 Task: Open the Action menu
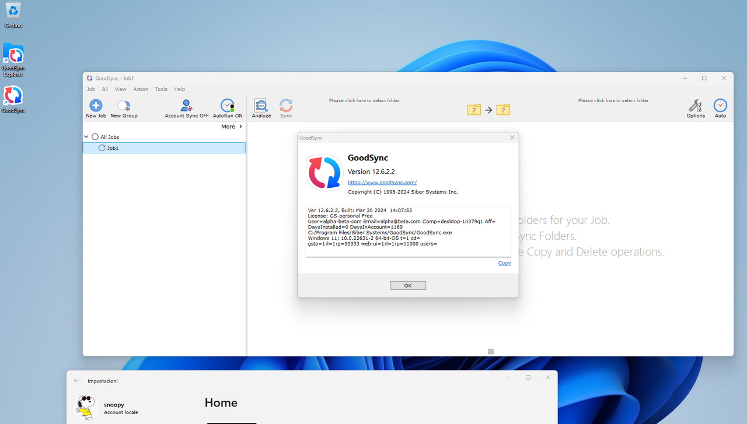coord(141,89)
